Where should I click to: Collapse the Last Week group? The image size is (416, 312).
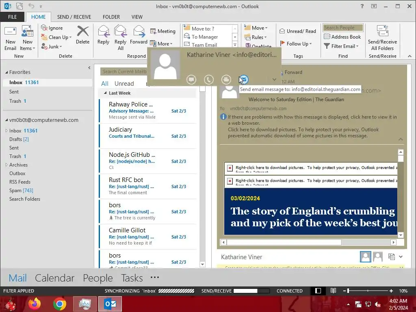tap(105, 93)
